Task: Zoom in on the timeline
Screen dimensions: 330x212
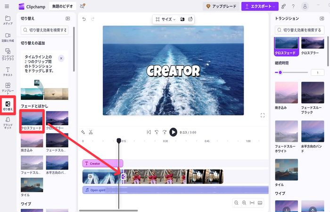Action: click(x=244, y=203)
